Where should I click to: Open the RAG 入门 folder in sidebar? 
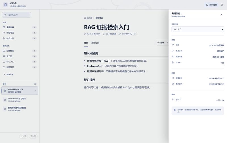click(x=20, y=62)
